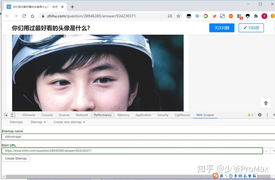Switch to the Lighthouse tab

point(182,115)
